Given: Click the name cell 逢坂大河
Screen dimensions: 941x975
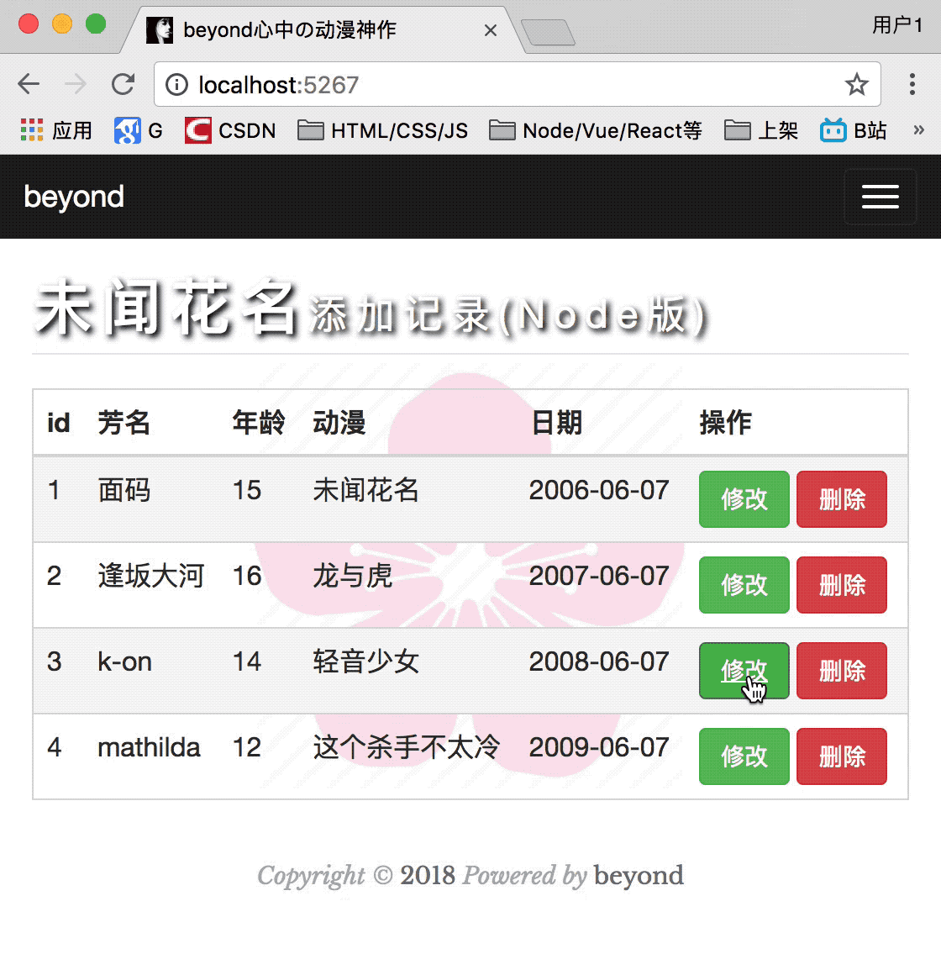Looking at the screenshot, I should [151, 576].
